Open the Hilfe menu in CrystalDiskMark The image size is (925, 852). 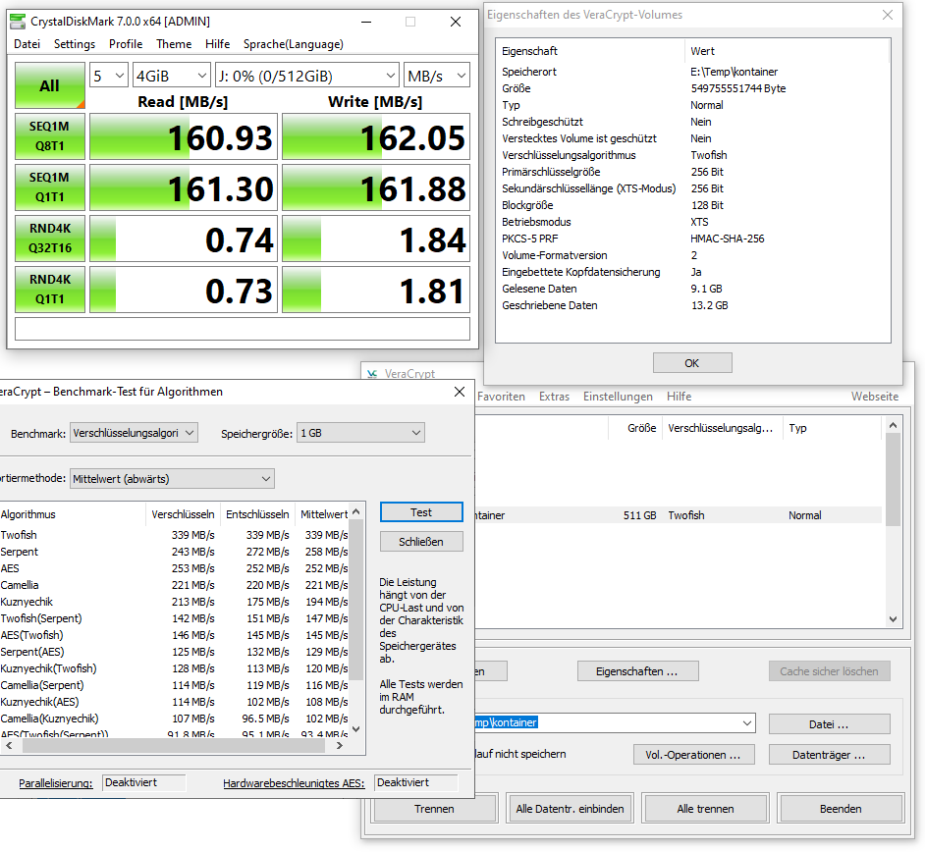pos(218,44)
